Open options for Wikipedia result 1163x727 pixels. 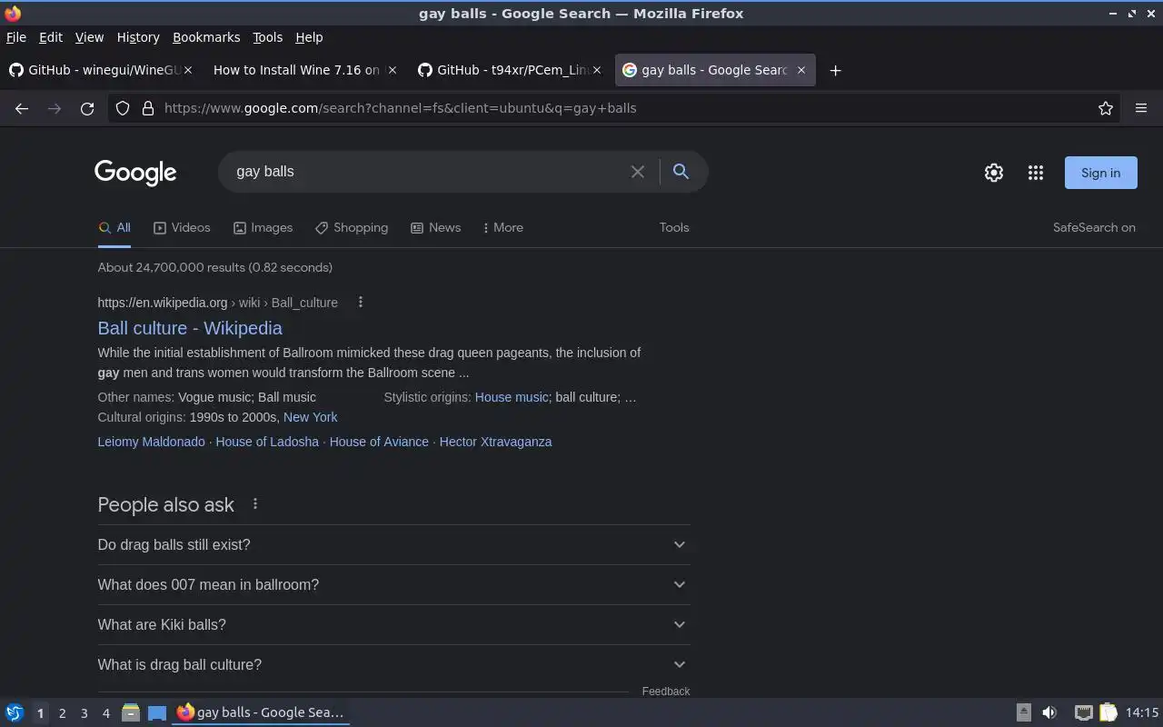(361, 302)
